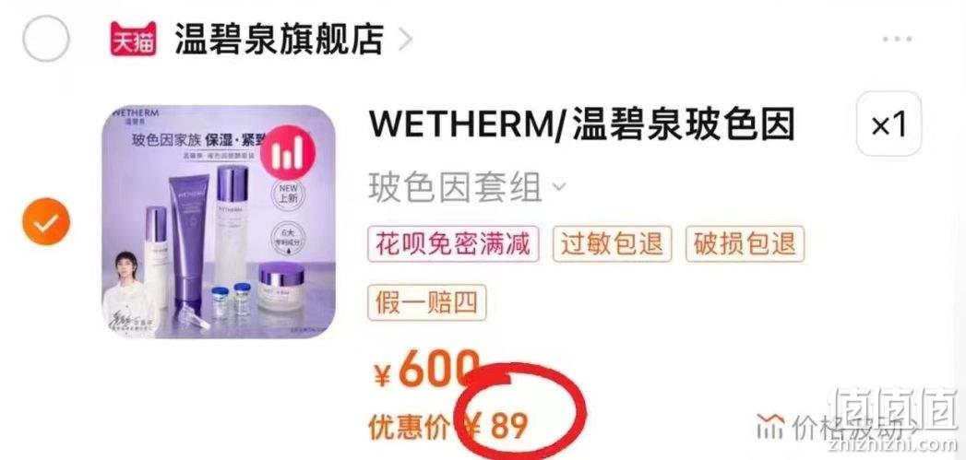This screenshot has width=966, height=460.
Task: Click the 花呗免密满减 tag
Action: click(x=453, y=244)
